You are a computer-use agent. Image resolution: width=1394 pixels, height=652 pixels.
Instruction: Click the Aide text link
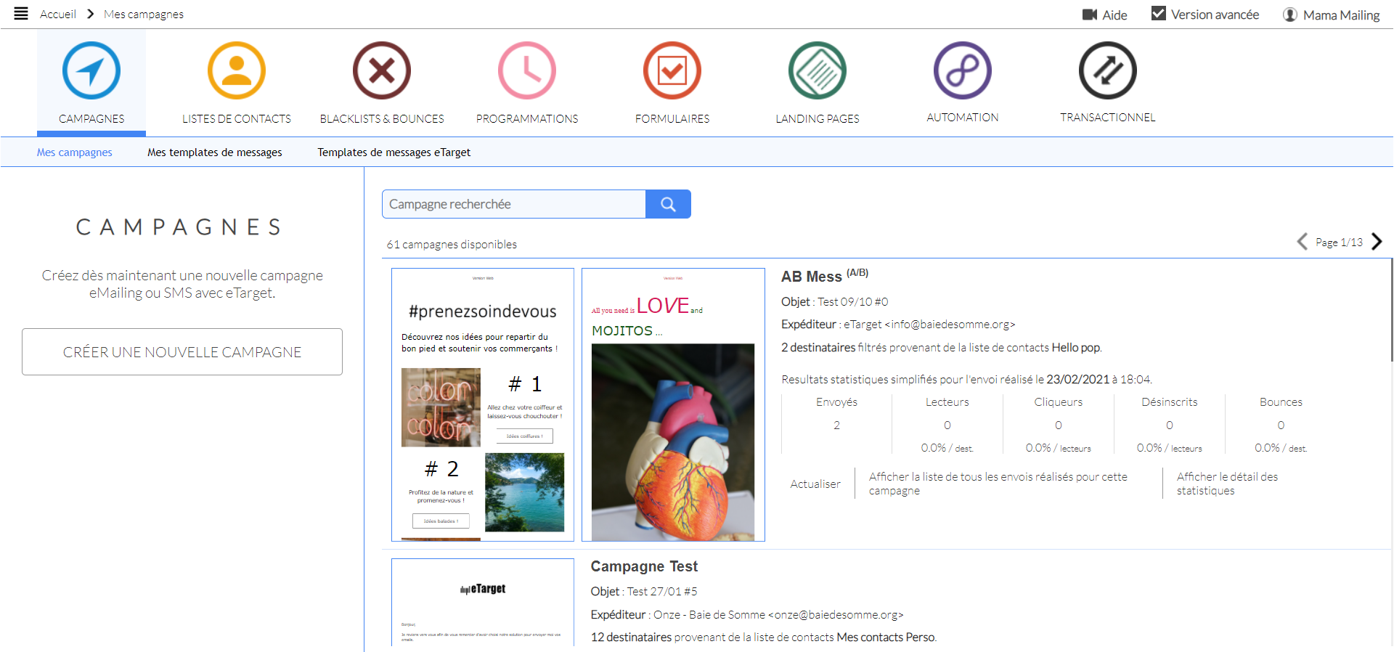1114,15
